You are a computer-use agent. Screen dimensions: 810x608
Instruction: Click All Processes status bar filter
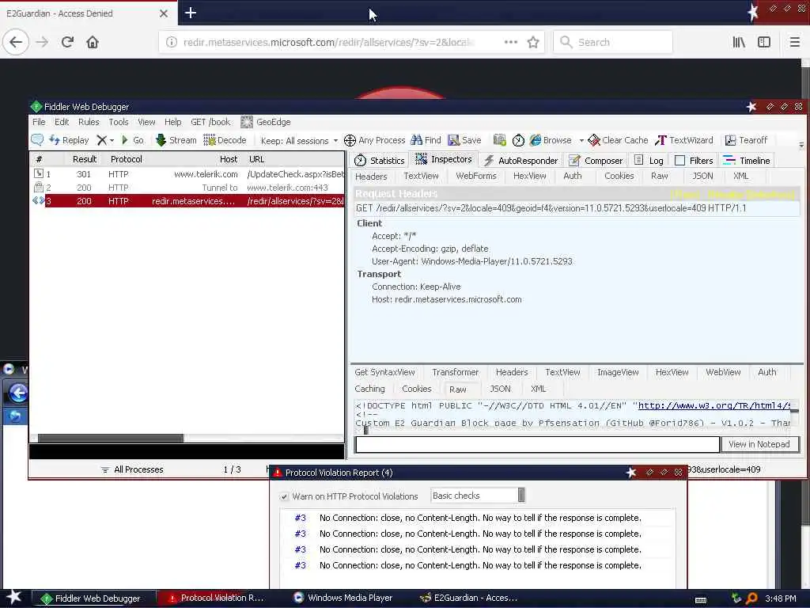coord(132,469)
